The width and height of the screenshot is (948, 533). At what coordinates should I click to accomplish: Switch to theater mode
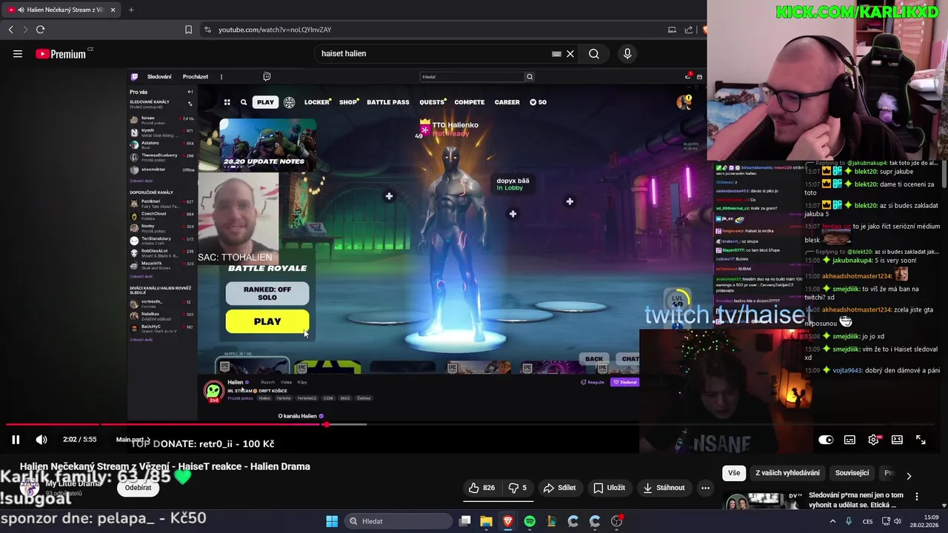coord(898,440)
